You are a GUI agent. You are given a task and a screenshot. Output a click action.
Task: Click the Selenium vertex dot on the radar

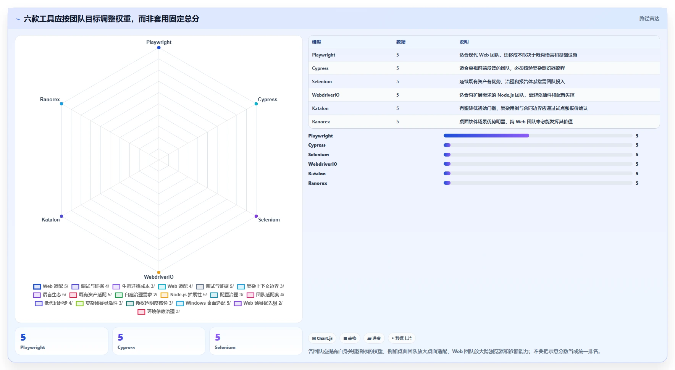click(x=256, y=216)
